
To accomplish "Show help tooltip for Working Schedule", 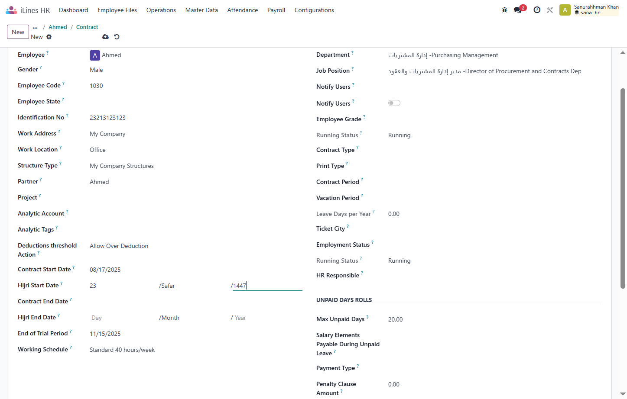I will point(71,347).
